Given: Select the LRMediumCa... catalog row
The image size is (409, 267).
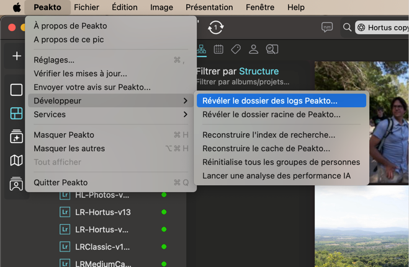Looking at the screenshot, I should click(113, 263).
